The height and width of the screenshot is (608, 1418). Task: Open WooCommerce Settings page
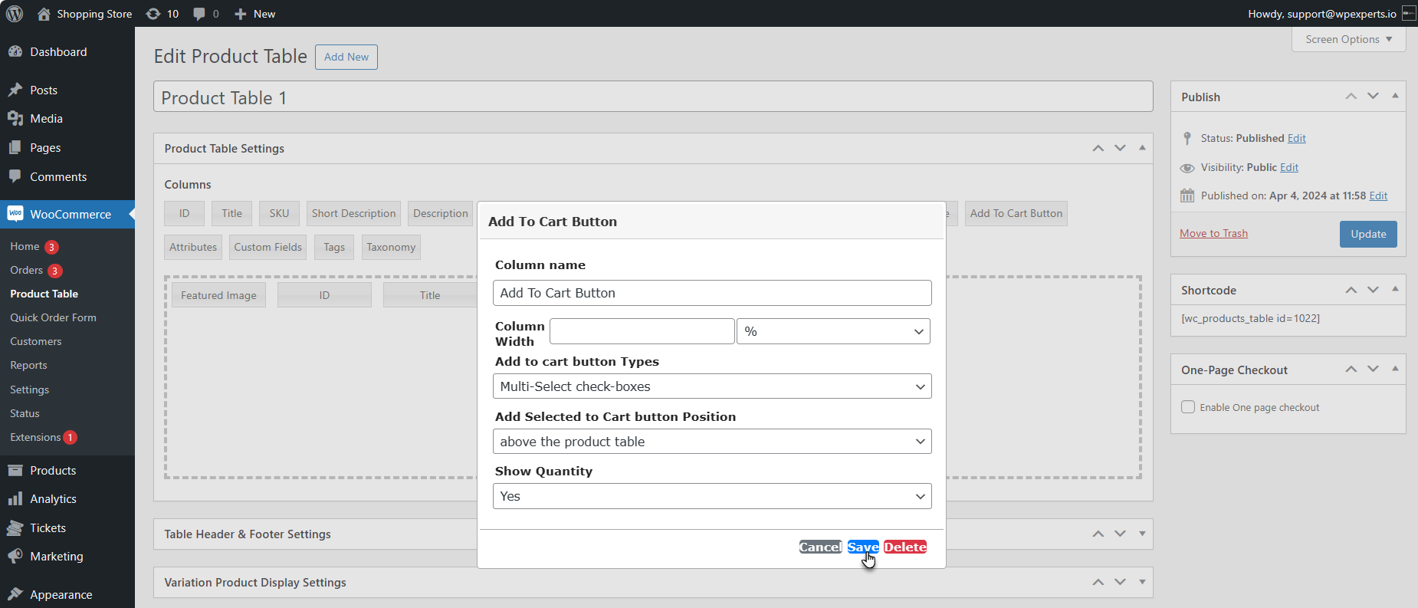point(30,390)
